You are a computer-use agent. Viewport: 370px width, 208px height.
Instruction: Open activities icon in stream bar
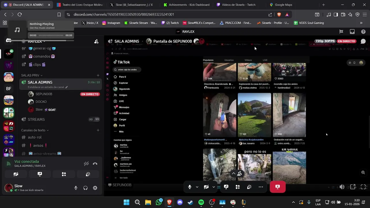[x=238, y=187]
